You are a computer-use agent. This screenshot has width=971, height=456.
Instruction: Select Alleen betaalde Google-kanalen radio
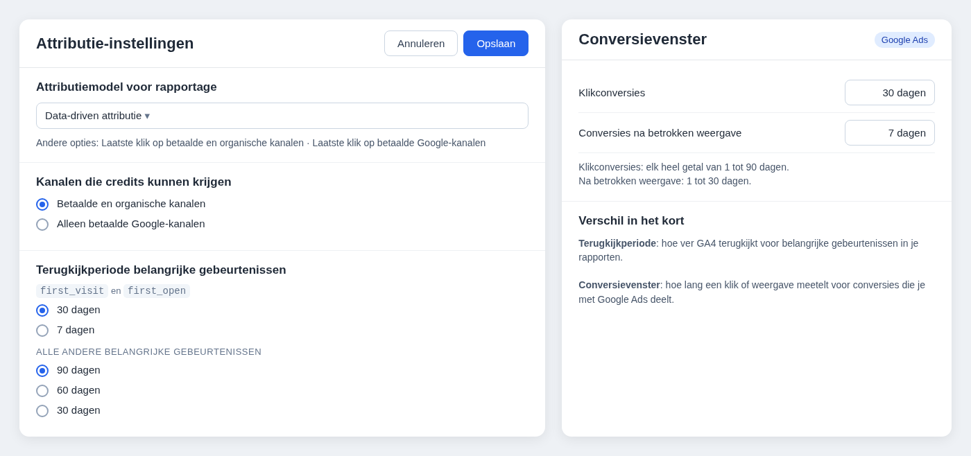[x=42, y=225]
